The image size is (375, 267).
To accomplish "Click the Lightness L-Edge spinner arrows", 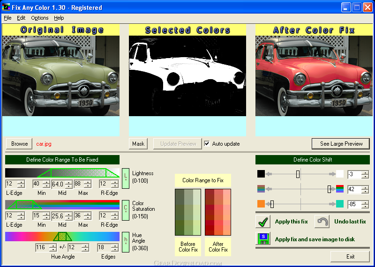I will 21,184.
